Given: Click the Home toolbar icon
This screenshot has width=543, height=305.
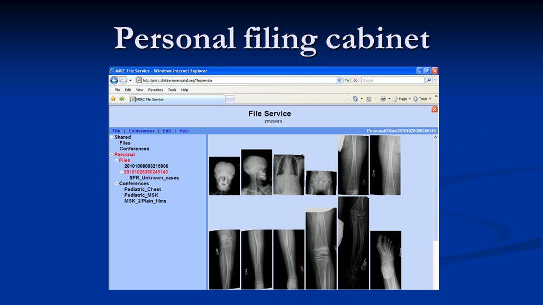Looking at the screenshot, I should pos(355,99).
